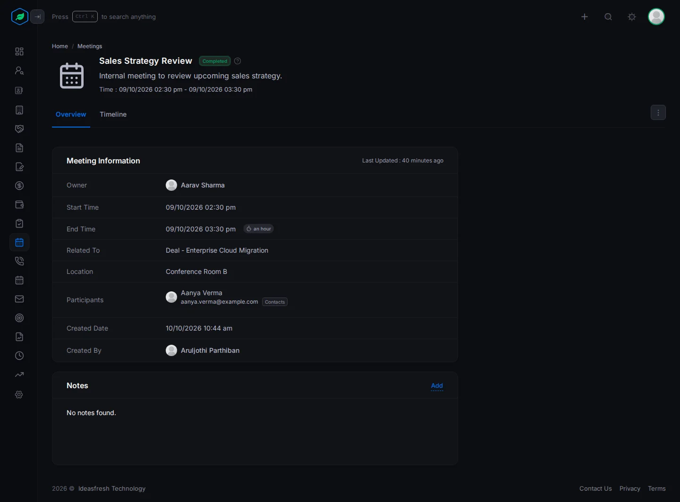Open the dollar coin sidebar icon
Image resolution: width=680 pixels, height=502 pixels.
coord(19,186)
